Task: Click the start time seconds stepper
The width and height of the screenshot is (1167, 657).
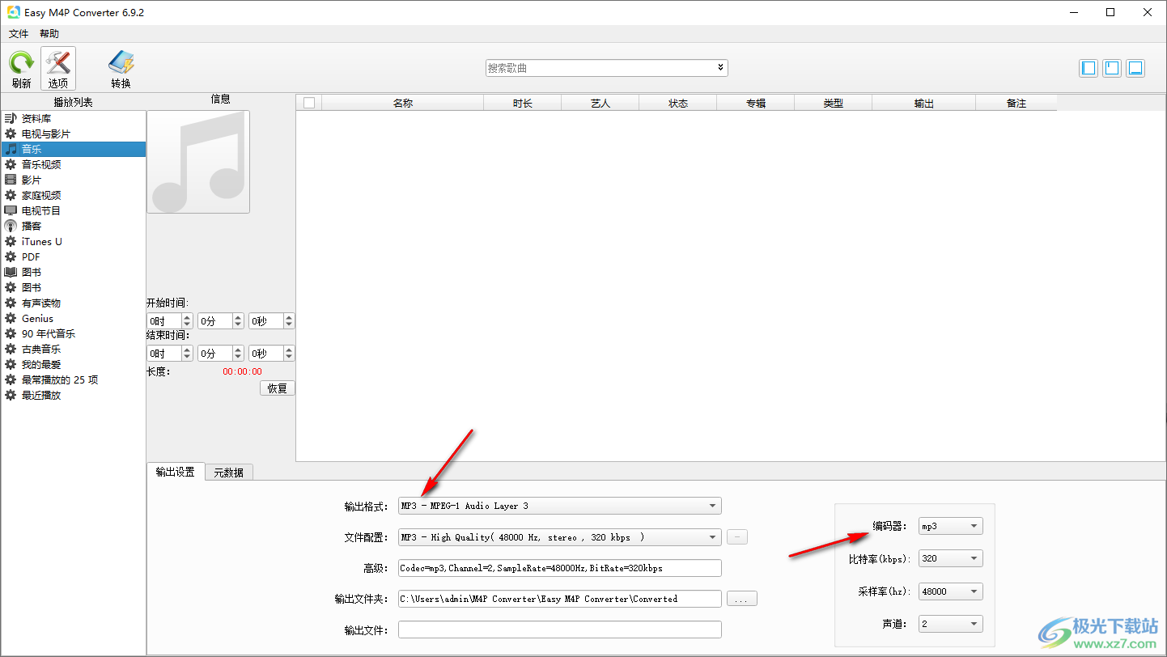Action: click(289, 321)
